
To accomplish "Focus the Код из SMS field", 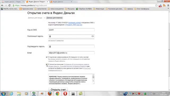I will [x=71, y=30].
